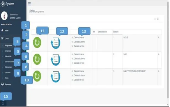Image resolution: width=170 pixels, height=107 pixels.
Task: Click the monitor icon beside Reportes
Action: coord(2,84)
